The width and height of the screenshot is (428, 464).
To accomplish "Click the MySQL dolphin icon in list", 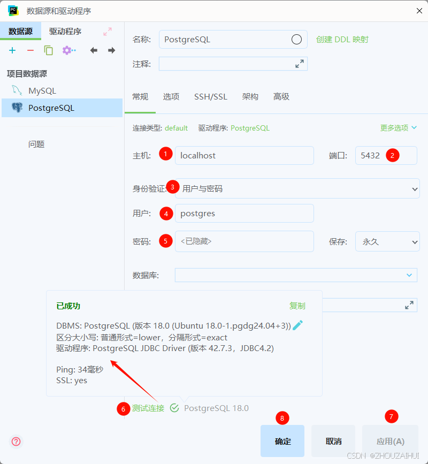I will tap(17, 90).
